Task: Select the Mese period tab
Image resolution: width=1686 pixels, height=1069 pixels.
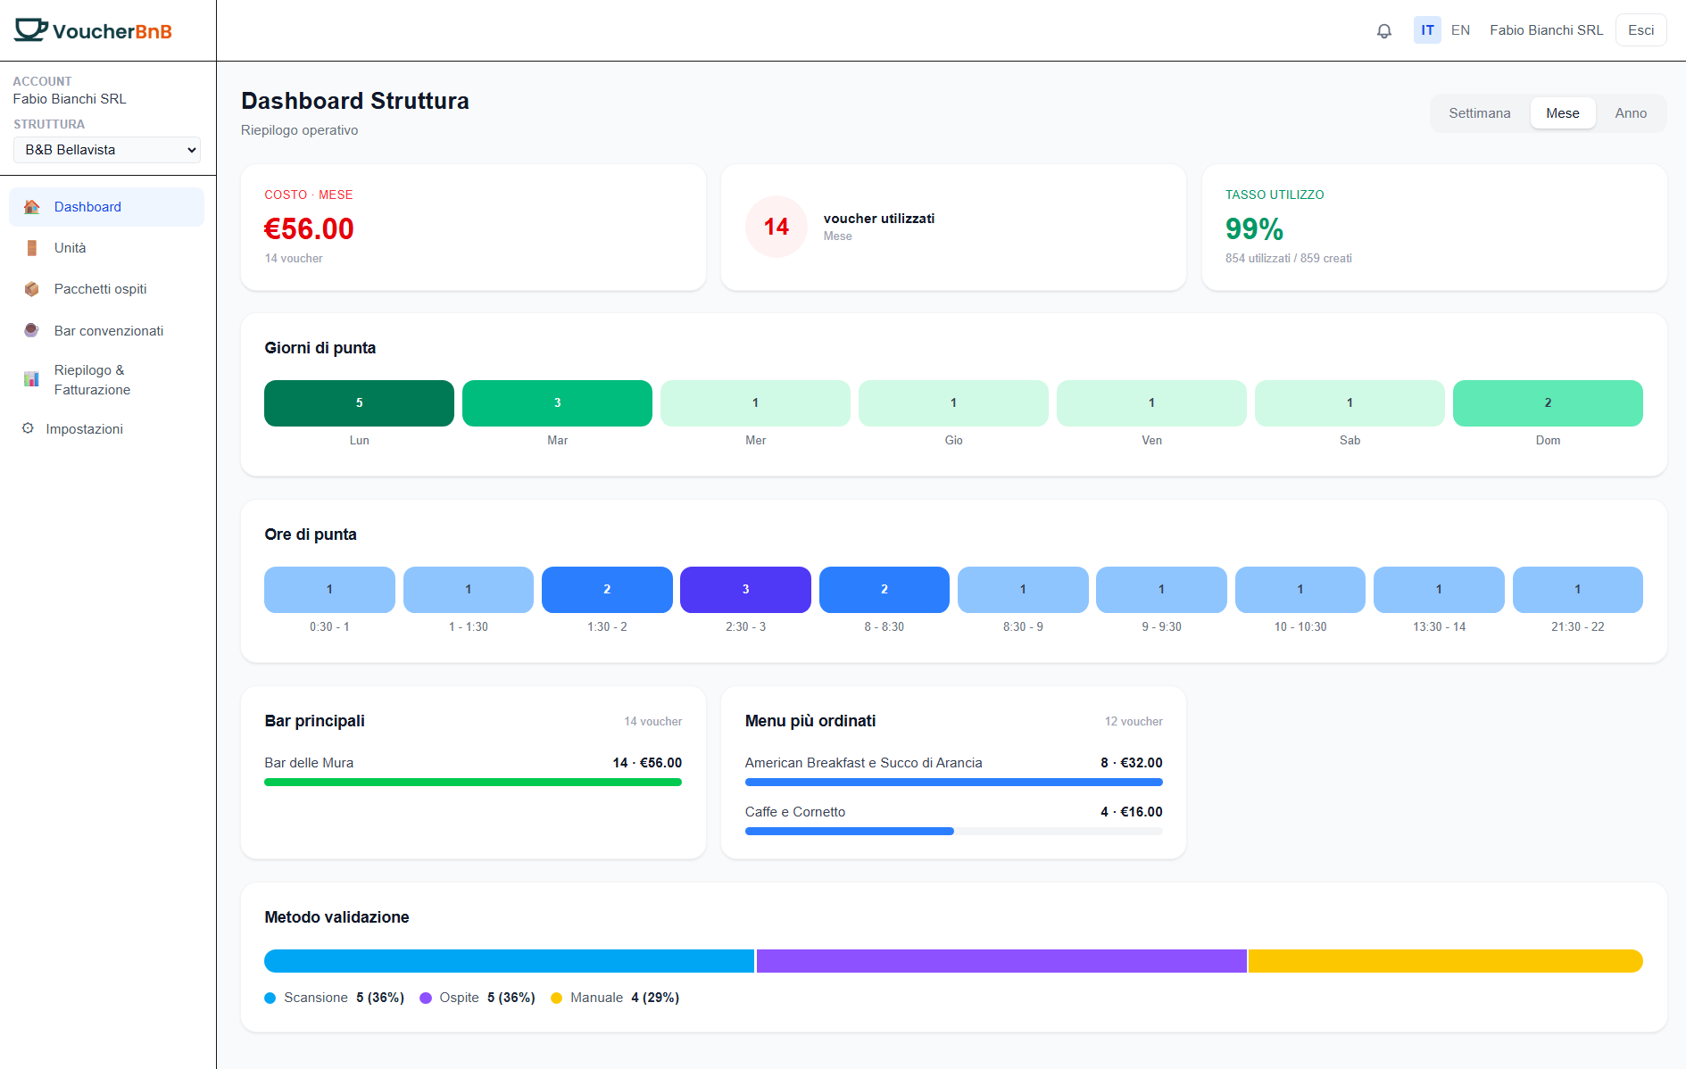Action: (1562, 113)
